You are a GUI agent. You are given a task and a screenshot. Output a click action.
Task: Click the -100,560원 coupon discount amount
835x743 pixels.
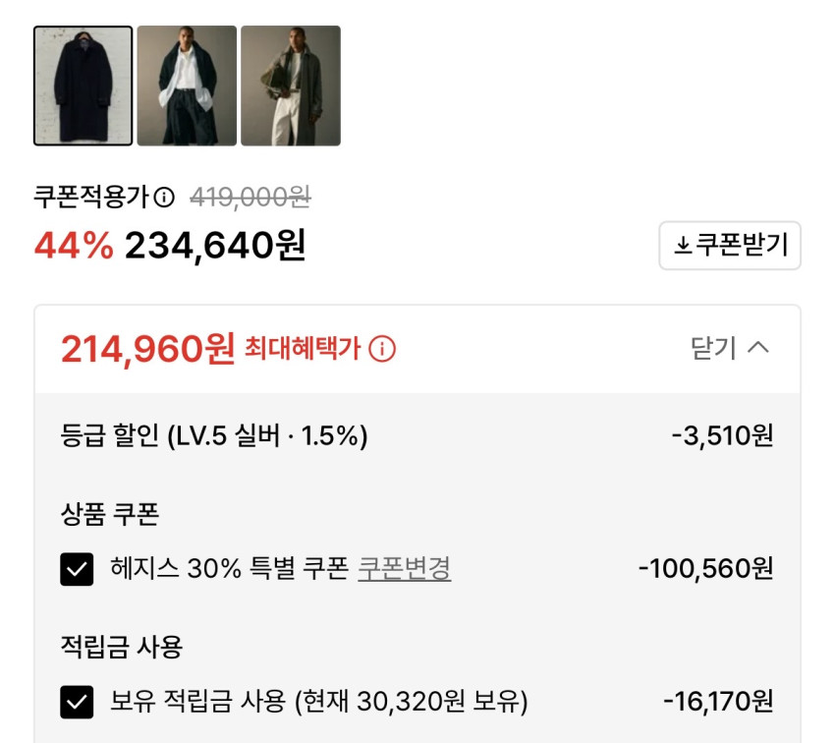pyautogui.click(x=705, y=568)
